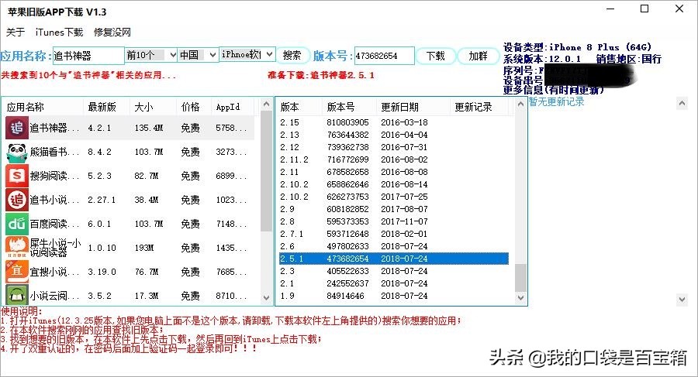Screen dimensions: 698x377
Task: Open the iTunes下载 menu
Action: 59,32
